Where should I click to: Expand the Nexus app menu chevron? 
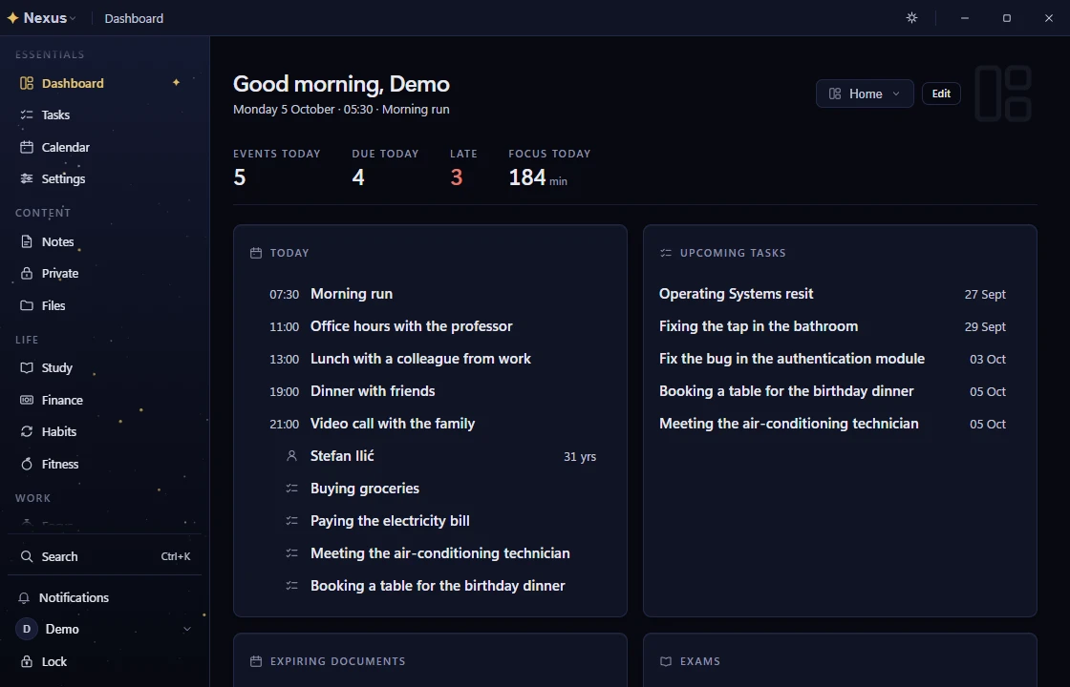click(73, 18)
